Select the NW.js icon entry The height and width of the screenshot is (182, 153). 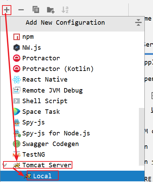[x=16, y=48]
